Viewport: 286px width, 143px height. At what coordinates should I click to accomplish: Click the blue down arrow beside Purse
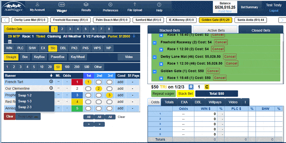tap(134, 36)
